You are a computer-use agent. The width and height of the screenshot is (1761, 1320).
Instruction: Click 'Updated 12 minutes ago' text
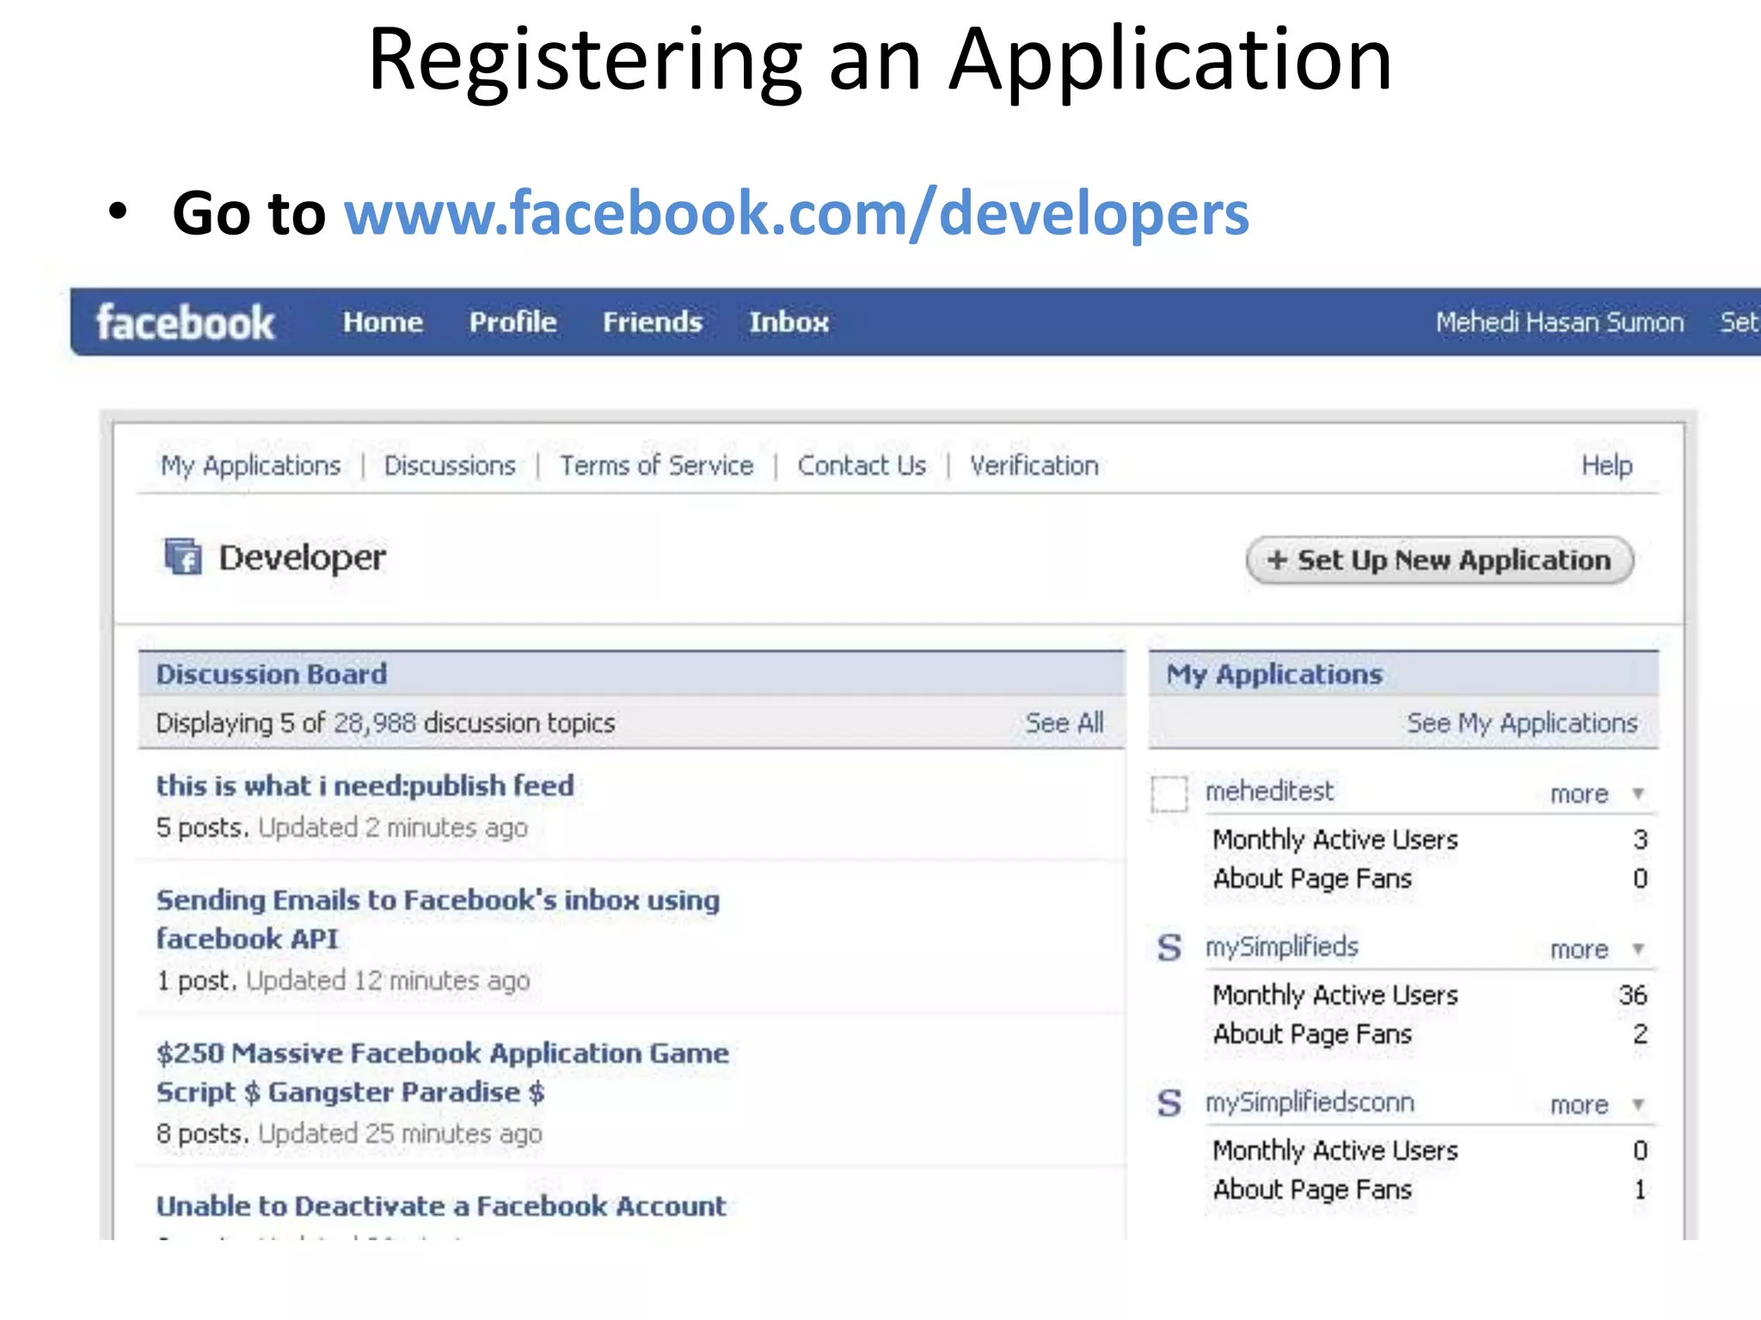388,981
